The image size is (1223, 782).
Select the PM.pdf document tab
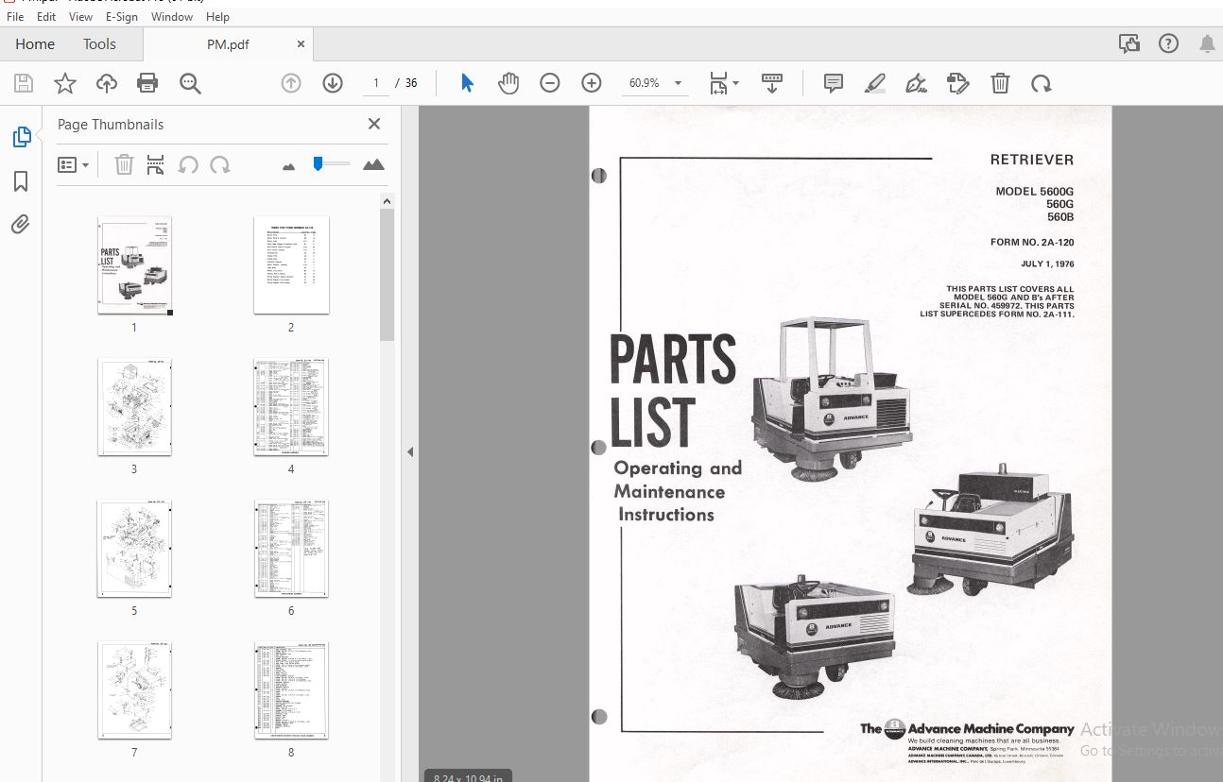click(228, 43)
